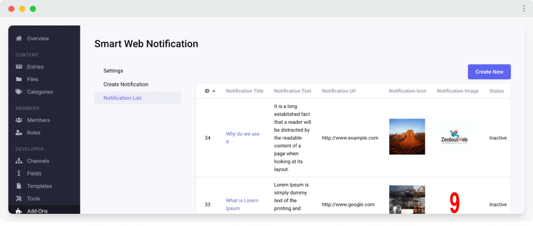
Task: Open Entries via its sidebar icon
Action: (19, 67)
